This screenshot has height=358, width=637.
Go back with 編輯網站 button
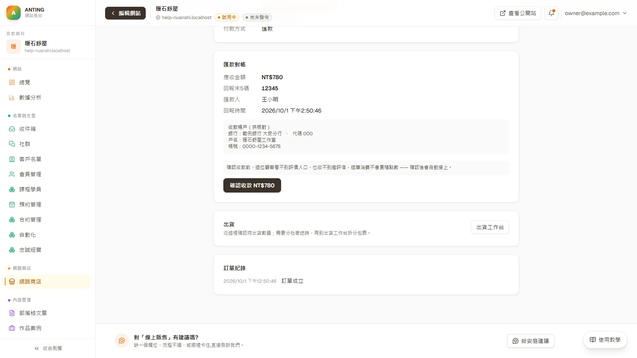125,13
